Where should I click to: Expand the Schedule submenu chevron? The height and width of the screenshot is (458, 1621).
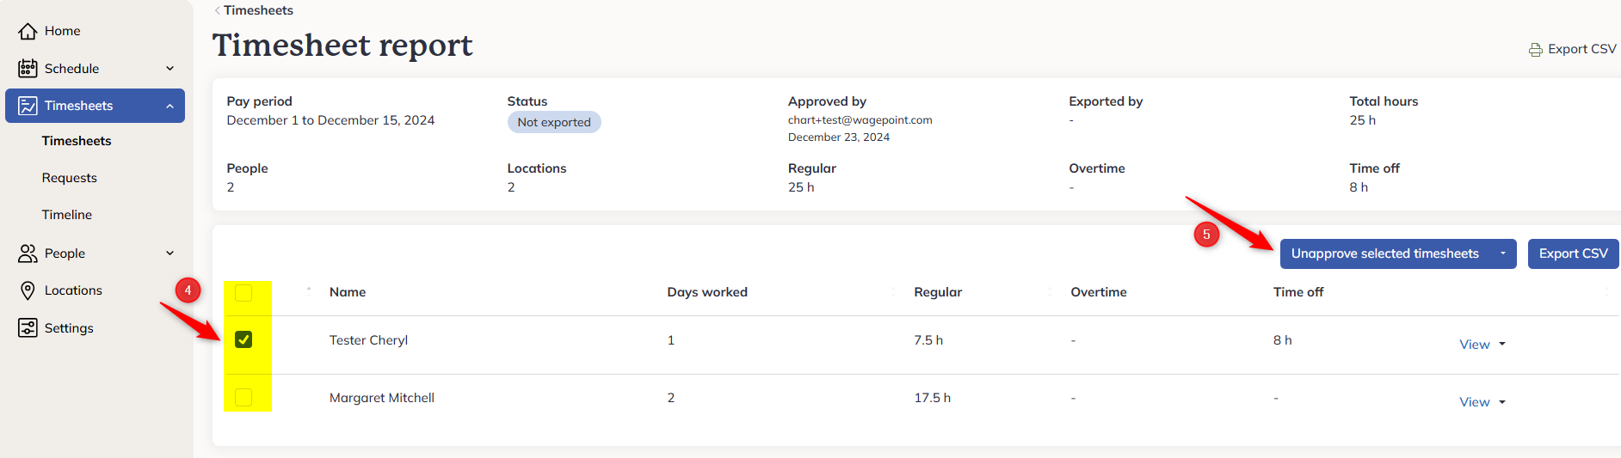[x=169, y=69]
